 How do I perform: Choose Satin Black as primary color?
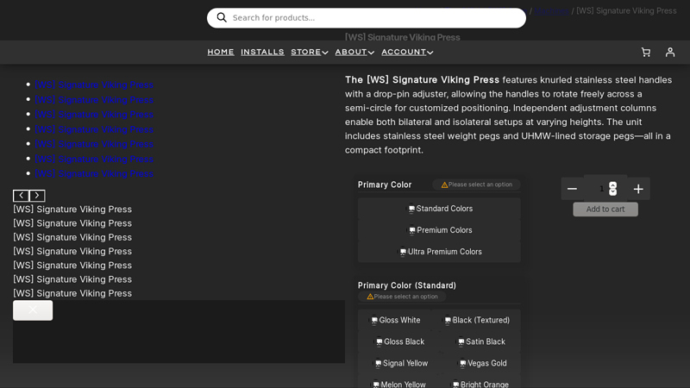[x=481, y=341]
